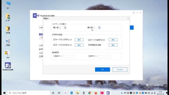169x95 pixels.
Task: Close the 類推式 settings dialog
Action: pos(128,19)
